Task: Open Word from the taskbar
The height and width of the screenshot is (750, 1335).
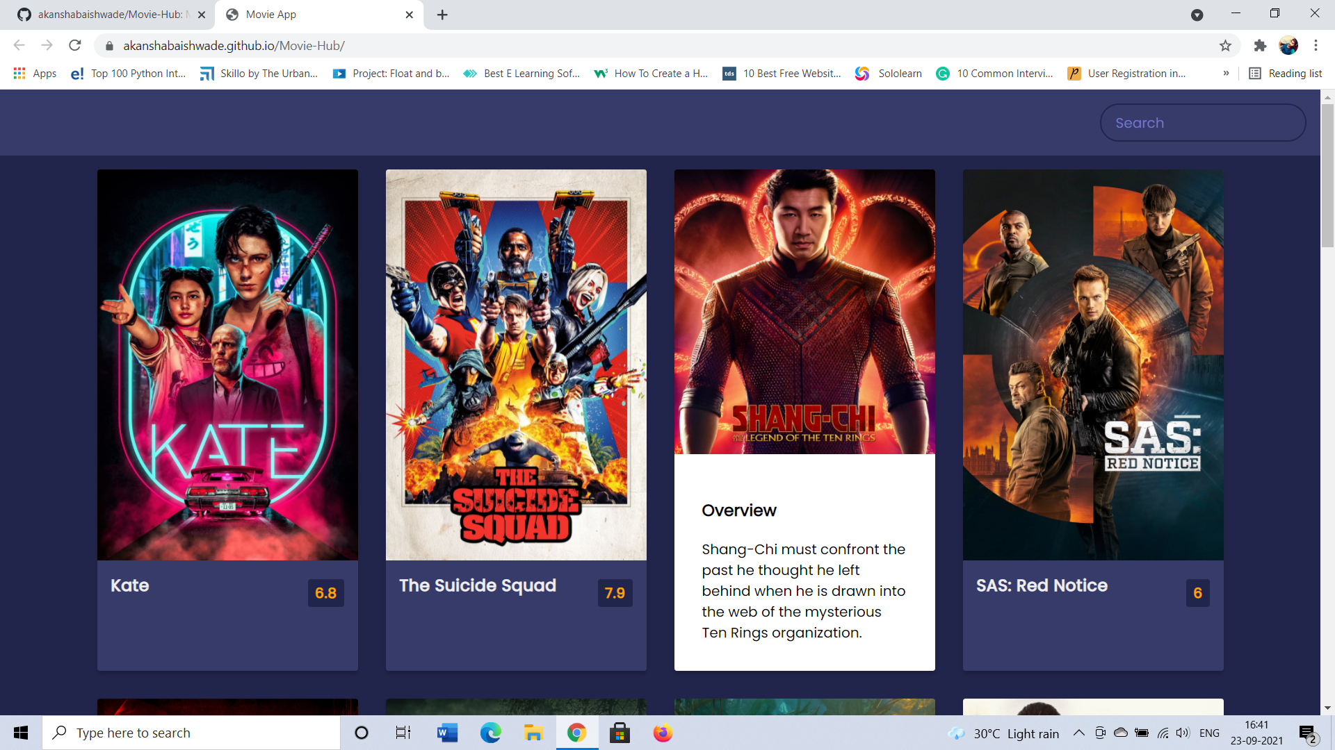Action: pyautogui.click(x=447, y=733)
